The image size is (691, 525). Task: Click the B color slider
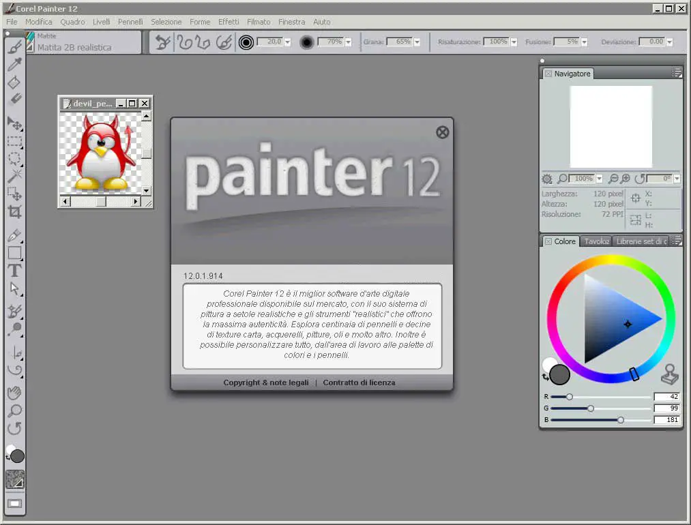(601, 420)
